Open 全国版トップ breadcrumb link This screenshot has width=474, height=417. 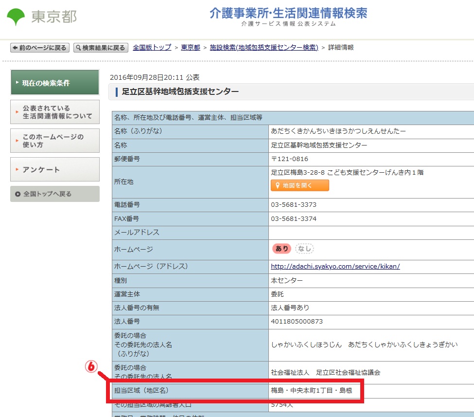pyautogui.click(x=152, y=48)
